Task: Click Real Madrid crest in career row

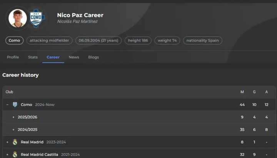Action: coord(15,142)
